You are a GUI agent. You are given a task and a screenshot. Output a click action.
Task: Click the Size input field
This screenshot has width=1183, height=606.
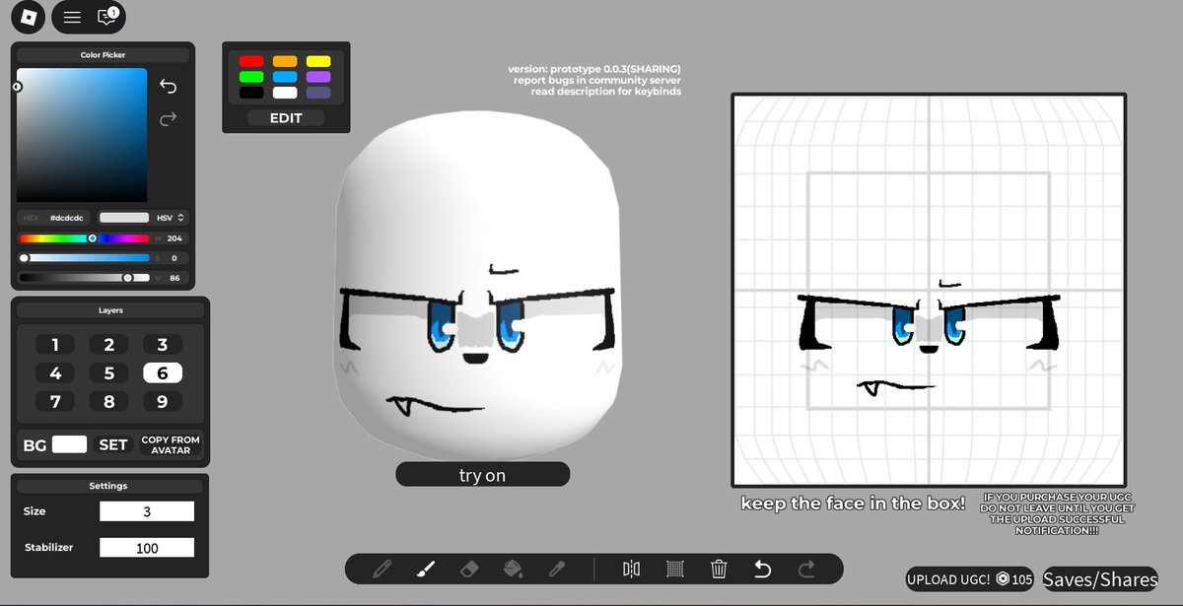pos(147,511)
